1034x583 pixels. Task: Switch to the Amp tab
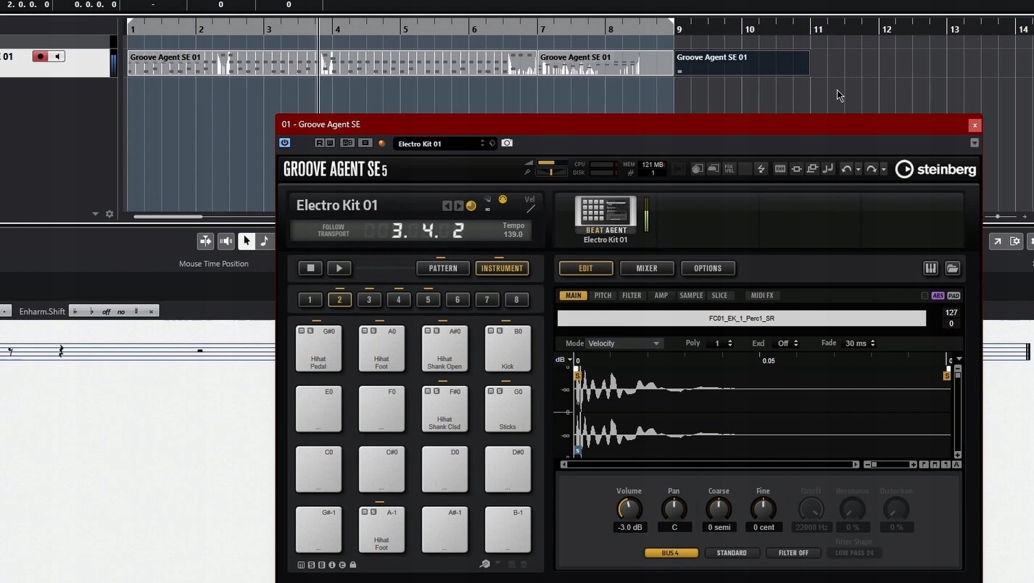pos(661,296)
